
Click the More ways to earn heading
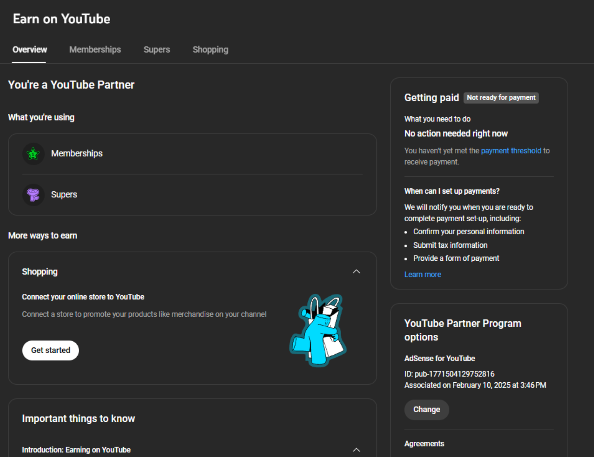[x=43, y=236]
